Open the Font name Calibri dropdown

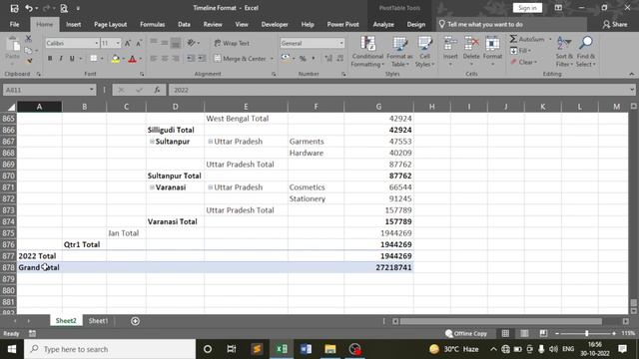96,43
